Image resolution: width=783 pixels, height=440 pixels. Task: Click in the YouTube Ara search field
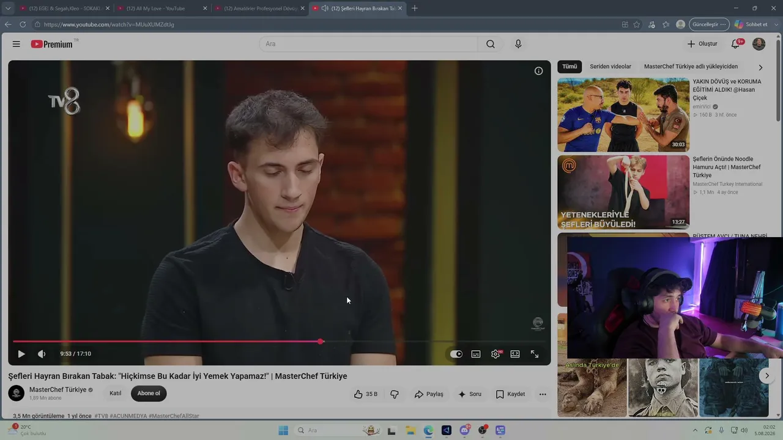369,44
